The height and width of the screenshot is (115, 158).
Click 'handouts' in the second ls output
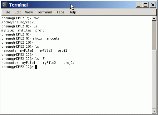tap(9, 50)
